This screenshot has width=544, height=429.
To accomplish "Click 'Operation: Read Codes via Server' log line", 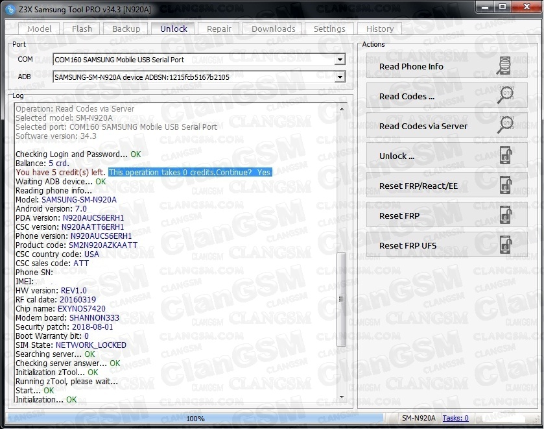I will pos(75,109).
